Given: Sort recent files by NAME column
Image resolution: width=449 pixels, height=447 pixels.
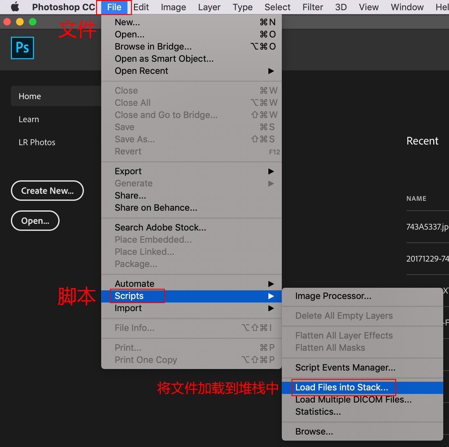Looking at the screenshot, I should click(416, 199).
